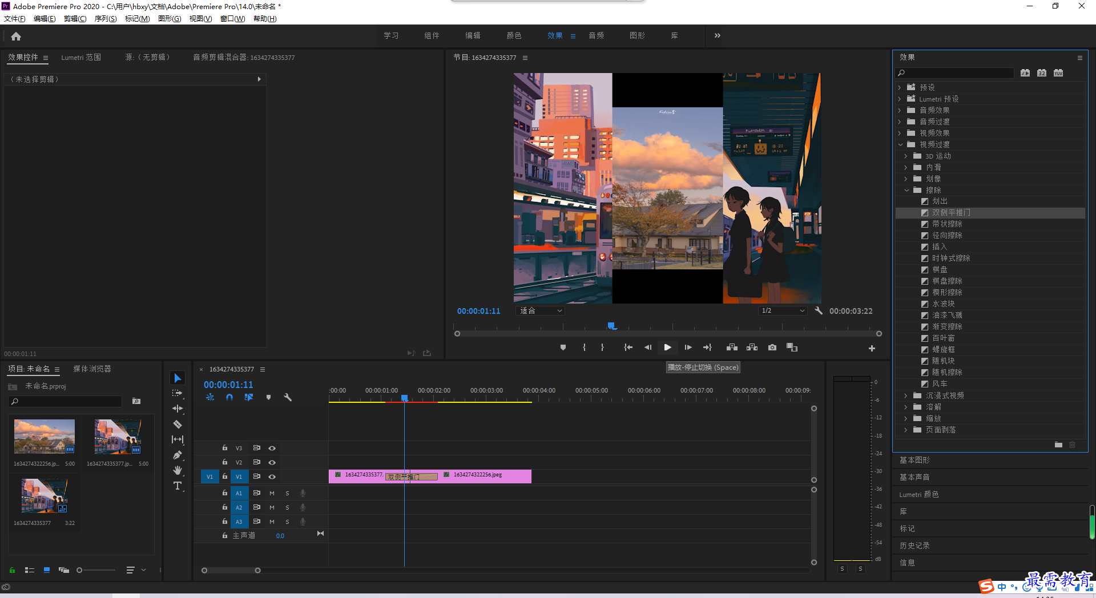Open the 序列(S) menu
Viewport: 1096px width, 598px height.
[106, 19]
